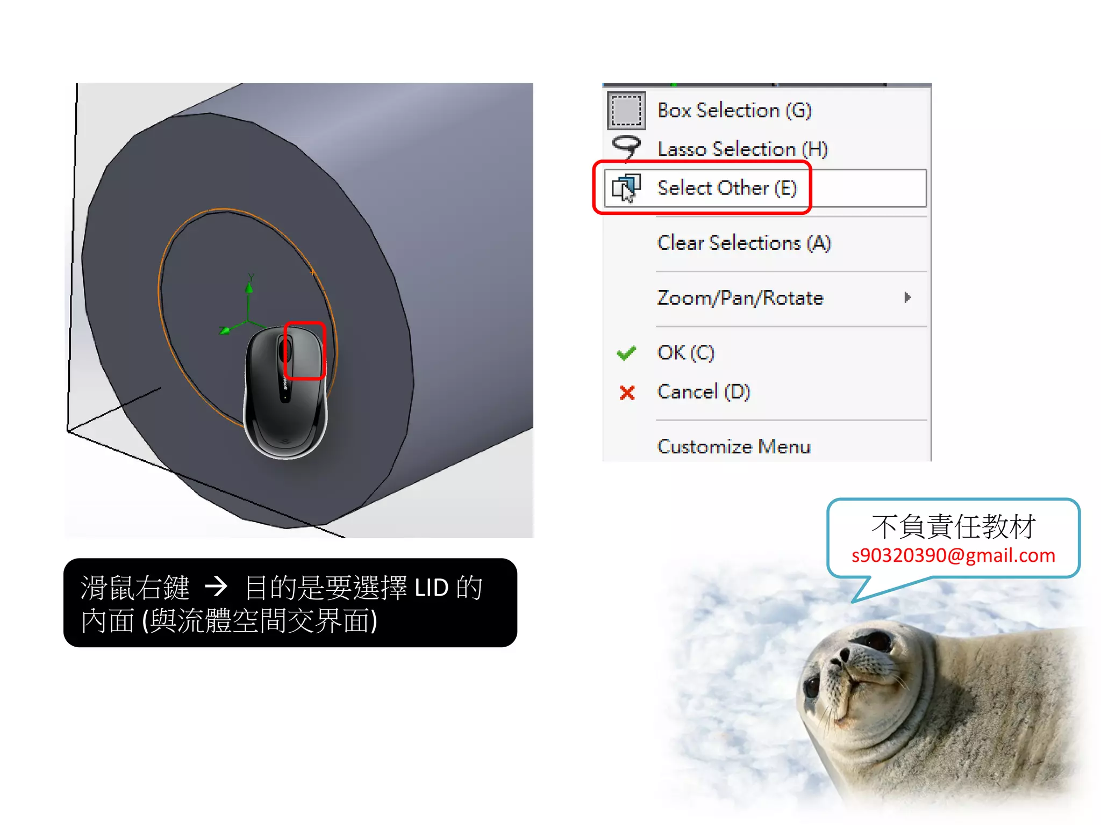Image resolution: width=1101 pixels, height=825 pixels.
Task: Click the green Z-axis arrow of triad
Action: [x=225, y=330]
